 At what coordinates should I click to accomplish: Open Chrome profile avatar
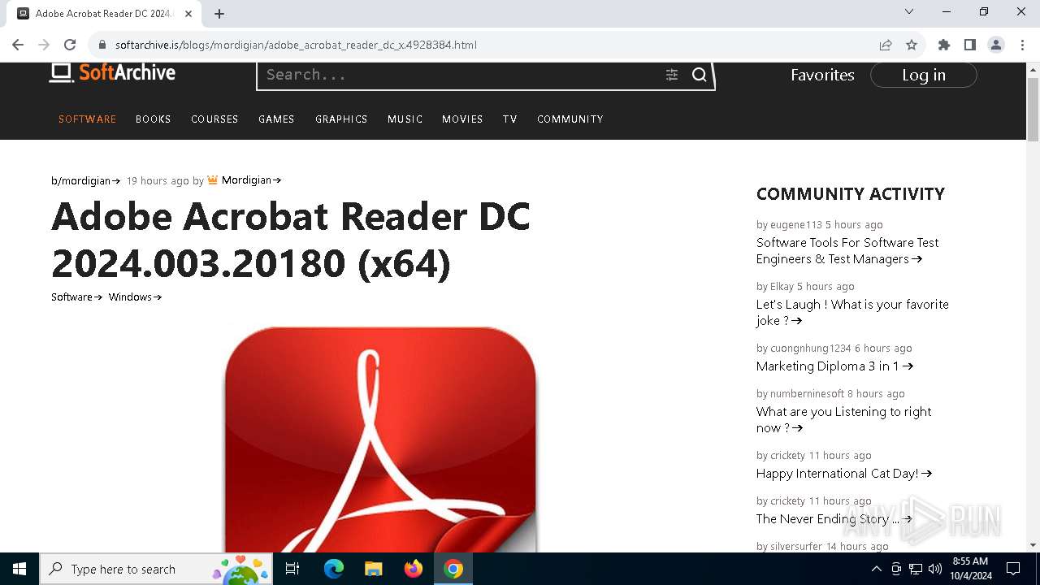click(996, 45)
